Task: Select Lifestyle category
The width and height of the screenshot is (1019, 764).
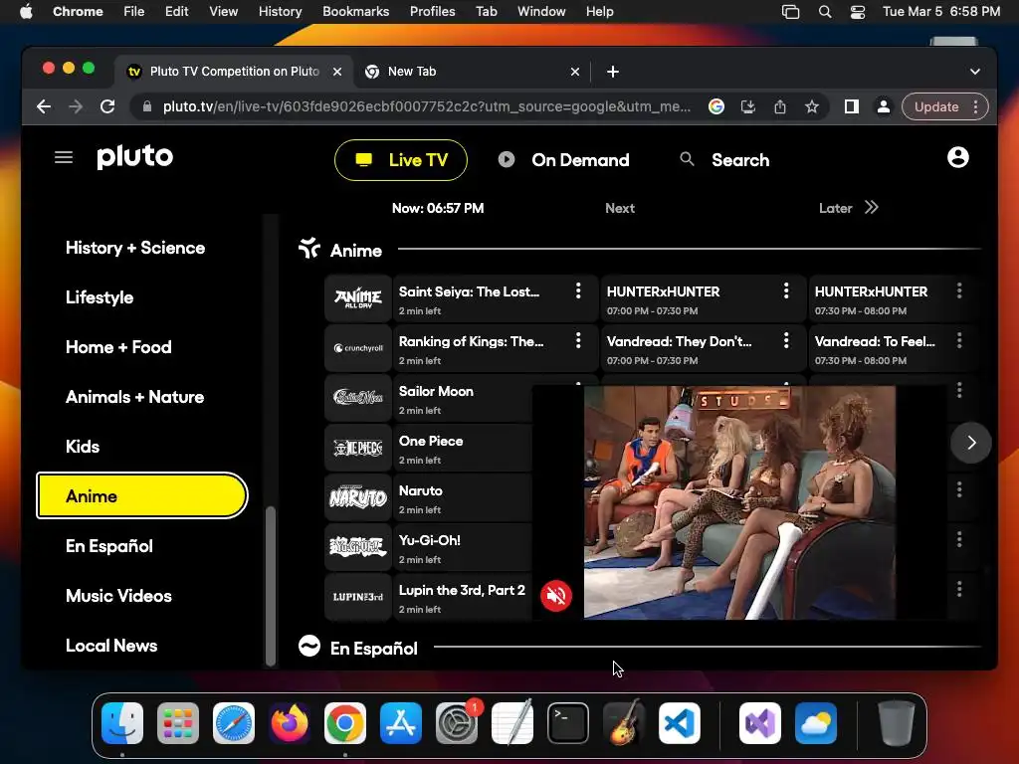Action: 100,297
